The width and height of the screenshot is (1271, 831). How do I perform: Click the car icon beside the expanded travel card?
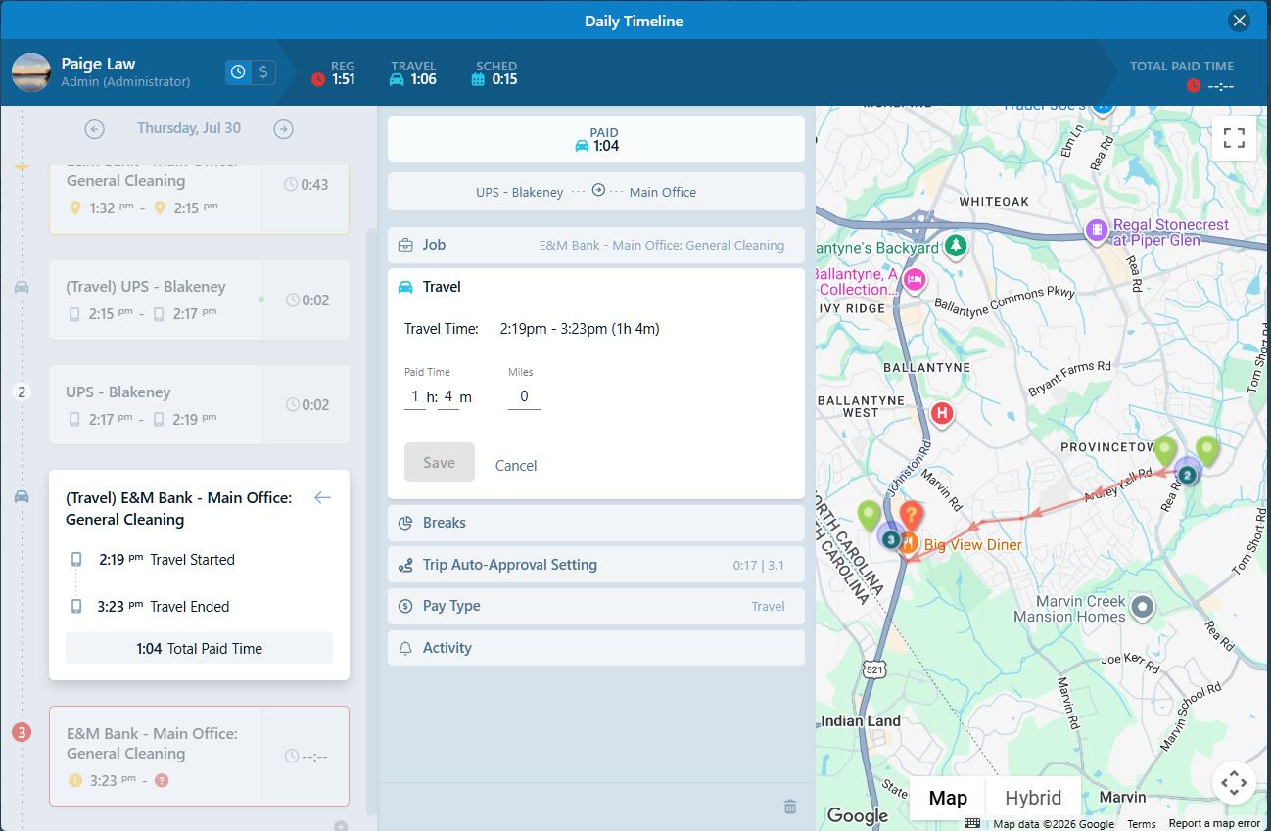[x=22, y=496]
